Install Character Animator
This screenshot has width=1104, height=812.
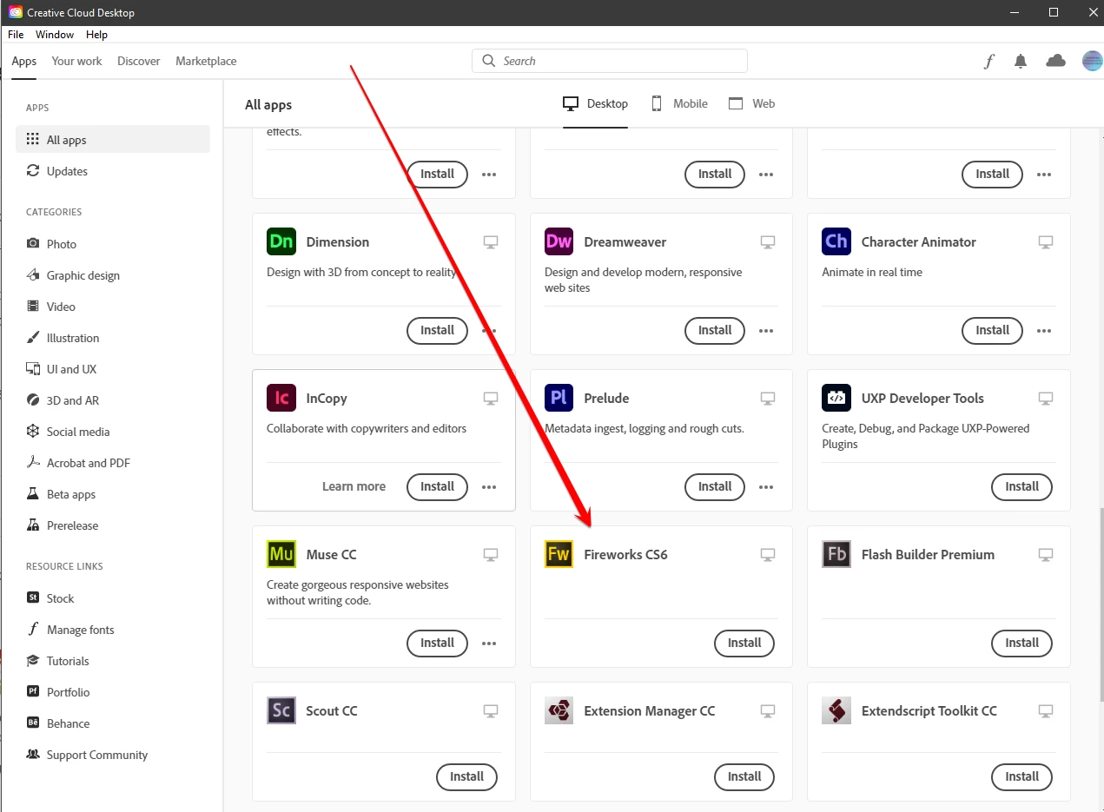[x=992, y=330]
